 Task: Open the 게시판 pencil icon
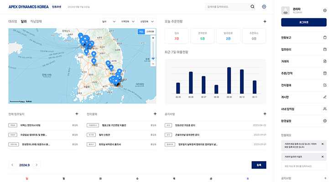pos(325,97)
